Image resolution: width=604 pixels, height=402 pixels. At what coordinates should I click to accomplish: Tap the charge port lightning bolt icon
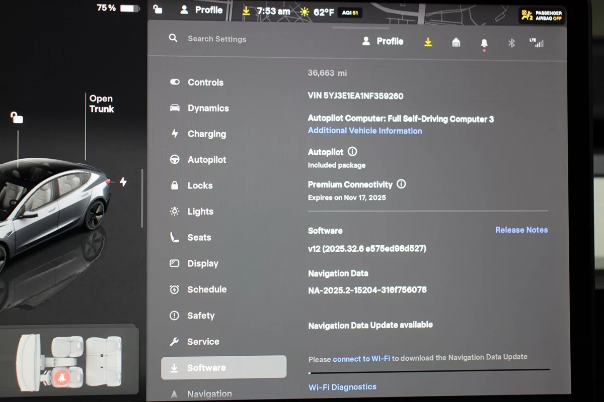pyautogui.click(x=123, y=182)
